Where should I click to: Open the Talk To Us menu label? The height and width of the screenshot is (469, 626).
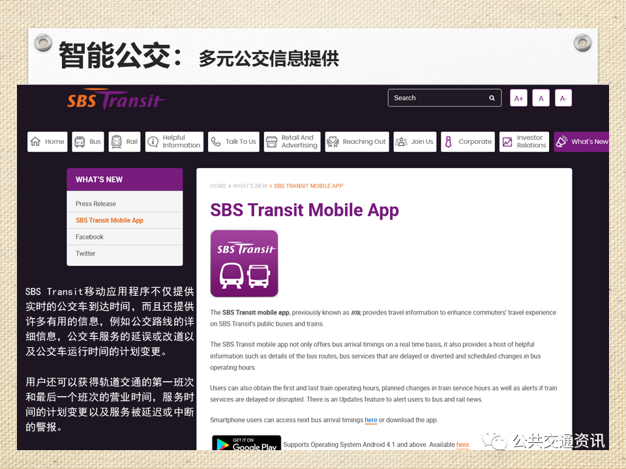click(x=241, y=141)
